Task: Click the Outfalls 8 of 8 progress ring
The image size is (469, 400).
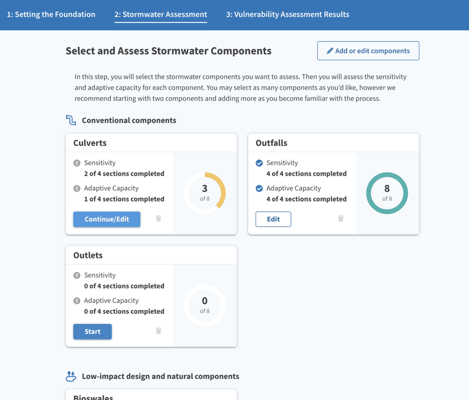Action: click(387, 193)
